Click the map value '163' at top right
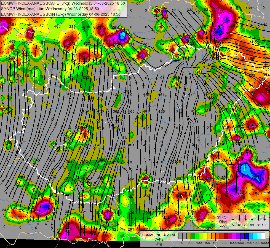The width and height of the screenshot is (270, 248). (x=249, y=8)
